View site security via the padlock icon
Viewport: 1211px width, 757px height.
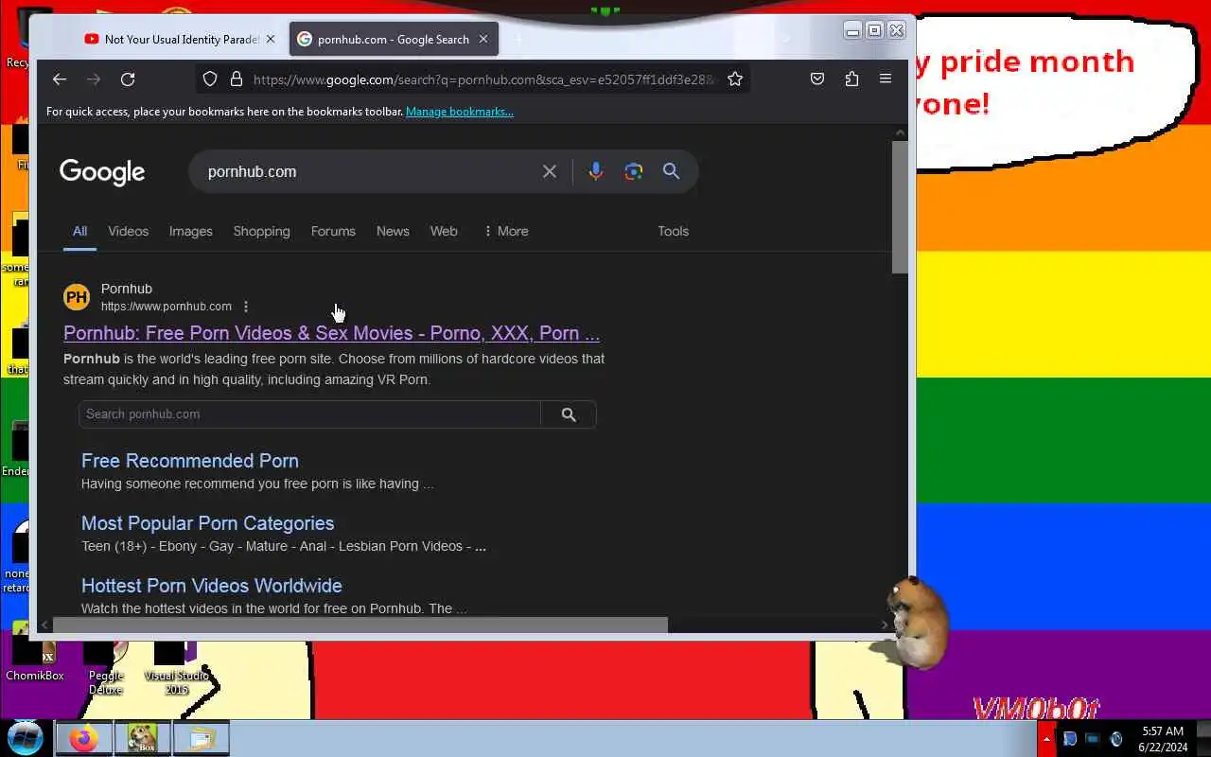[237, 79]
